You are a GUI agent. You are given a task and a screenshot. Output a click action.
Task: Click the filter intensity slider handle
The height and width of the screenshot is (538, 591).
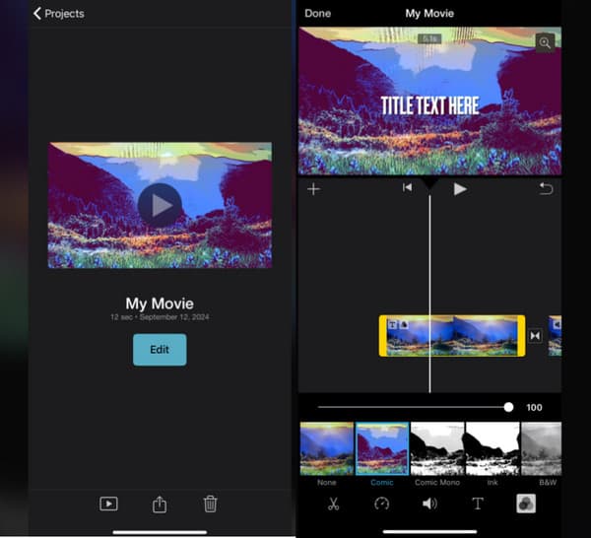(508, 407)
